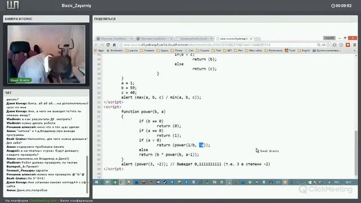Reload the page with the refresh icon
This screenshot has height=203, width=361.
click(x=108, y=45)
